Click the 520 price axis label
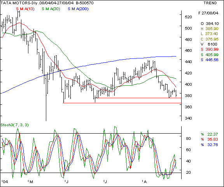224x187 pixels. point(188,17)
